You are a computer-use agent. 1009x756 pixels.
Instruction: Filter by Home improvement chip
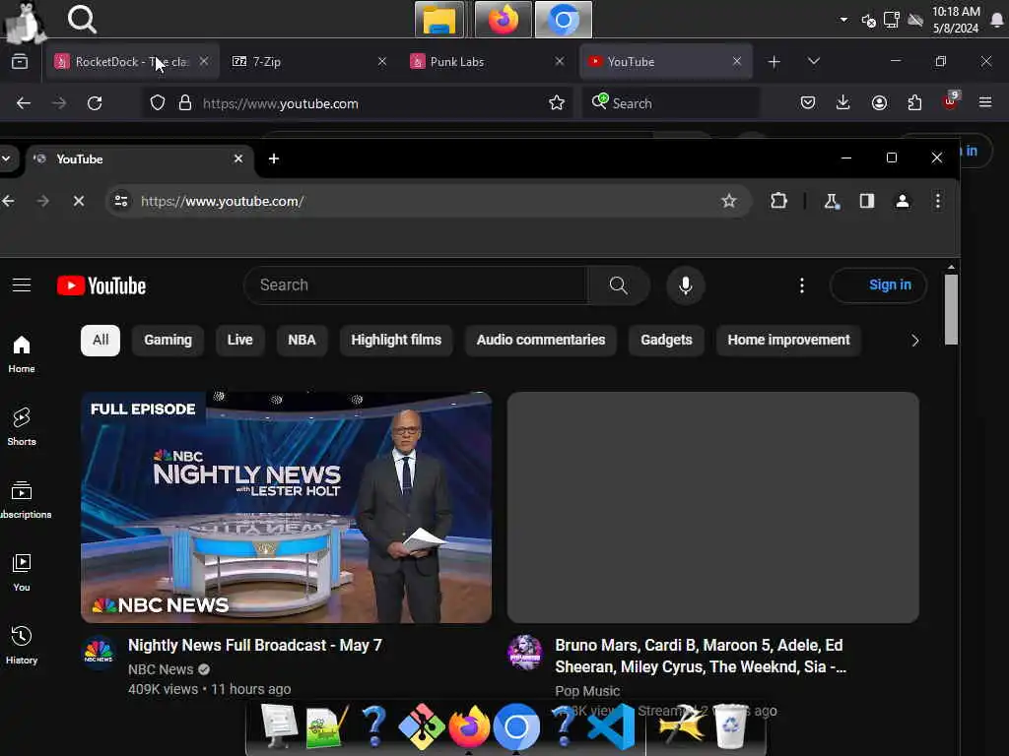coord(788,340)
